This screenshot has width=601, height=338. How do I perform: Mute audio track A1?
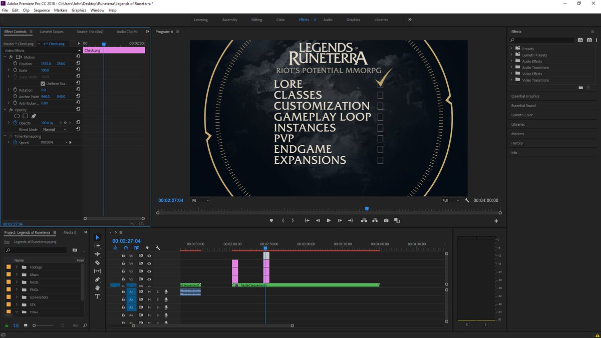[149, 291]
